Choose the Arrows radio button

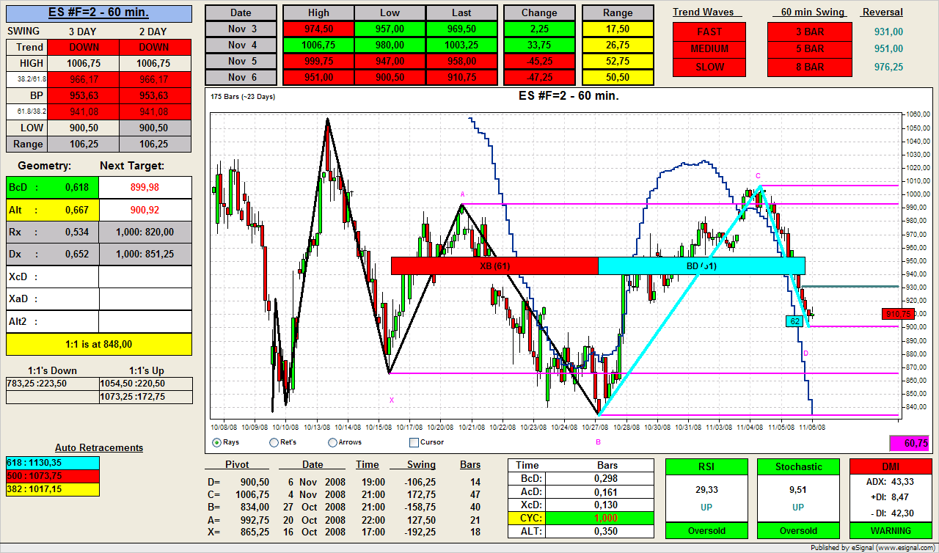(x=332, y=442)
